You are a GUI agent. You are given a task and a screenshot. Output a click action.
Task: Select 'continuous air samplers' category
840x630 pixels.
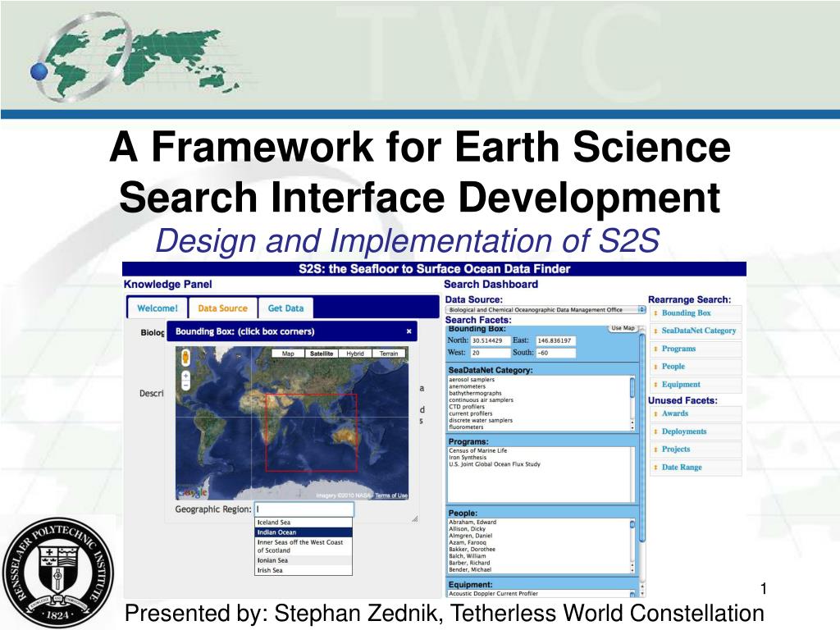point(481,399)
